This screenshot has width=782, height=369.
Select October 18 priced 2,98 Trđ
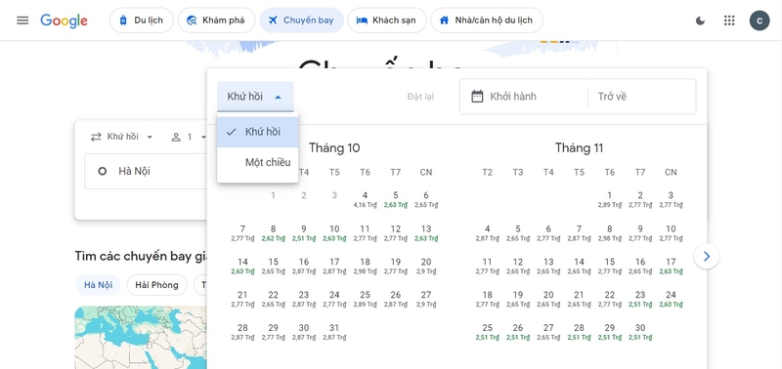[365, 266]
